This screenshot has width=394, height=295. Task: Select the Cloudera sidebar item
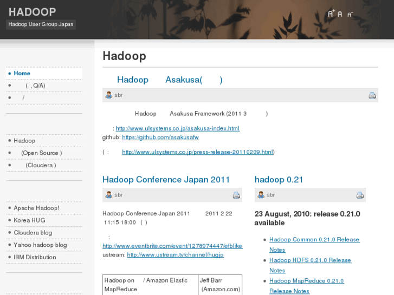pyautogui.click(x=44, y=165)
